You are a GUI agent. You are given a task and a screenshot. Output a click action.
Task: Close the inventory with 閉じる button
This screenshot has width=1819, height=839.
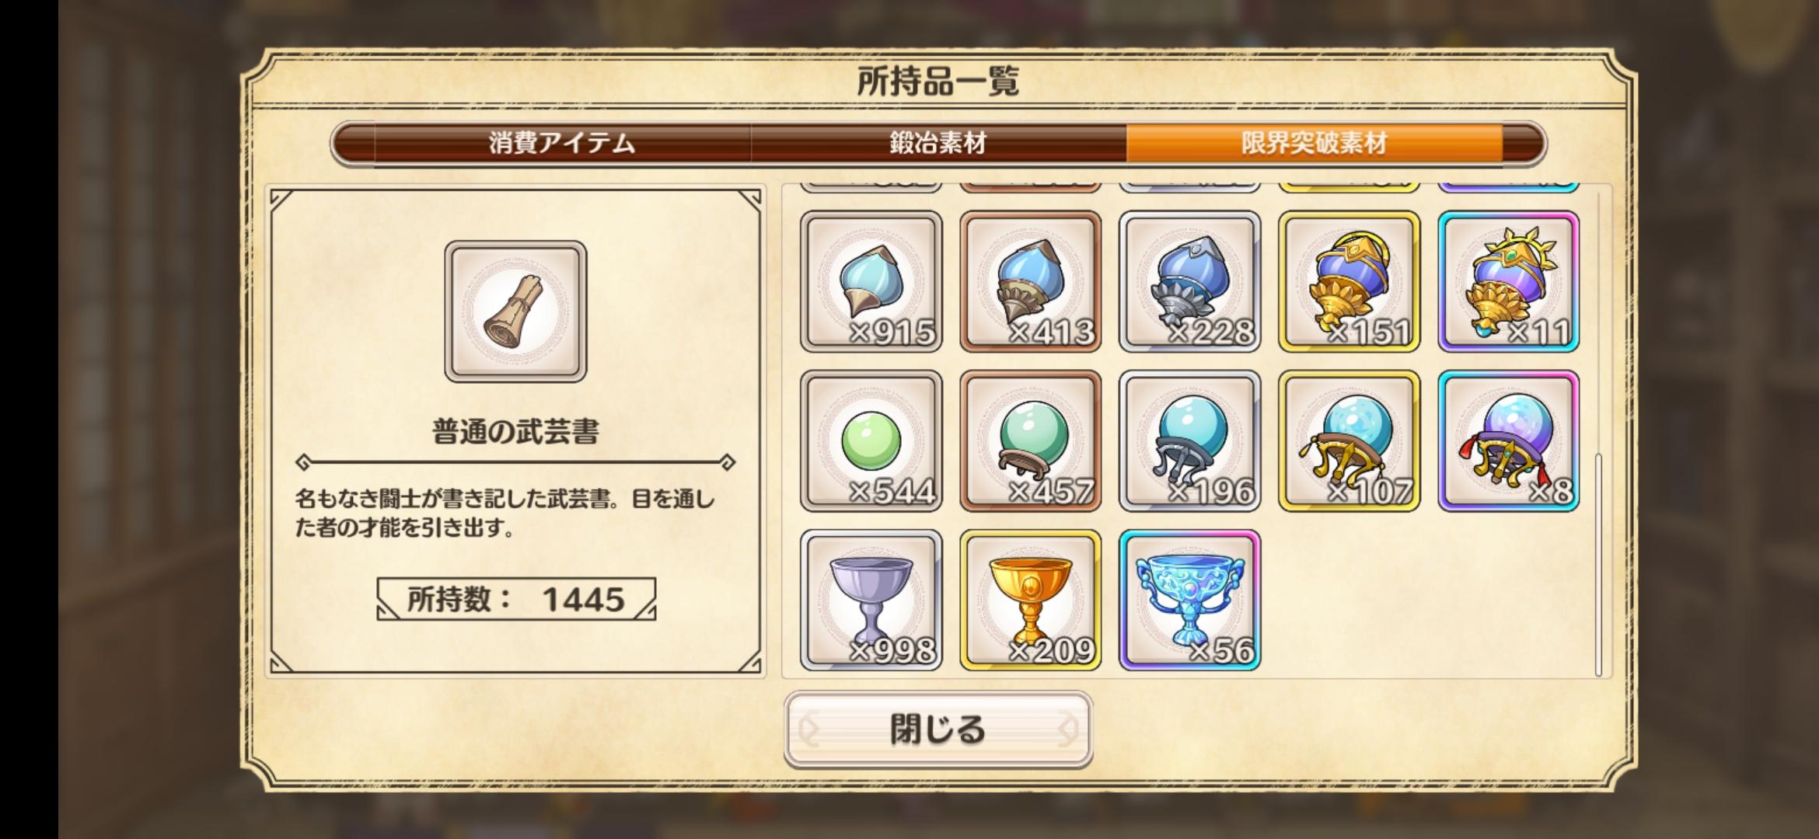coord(938,729)
